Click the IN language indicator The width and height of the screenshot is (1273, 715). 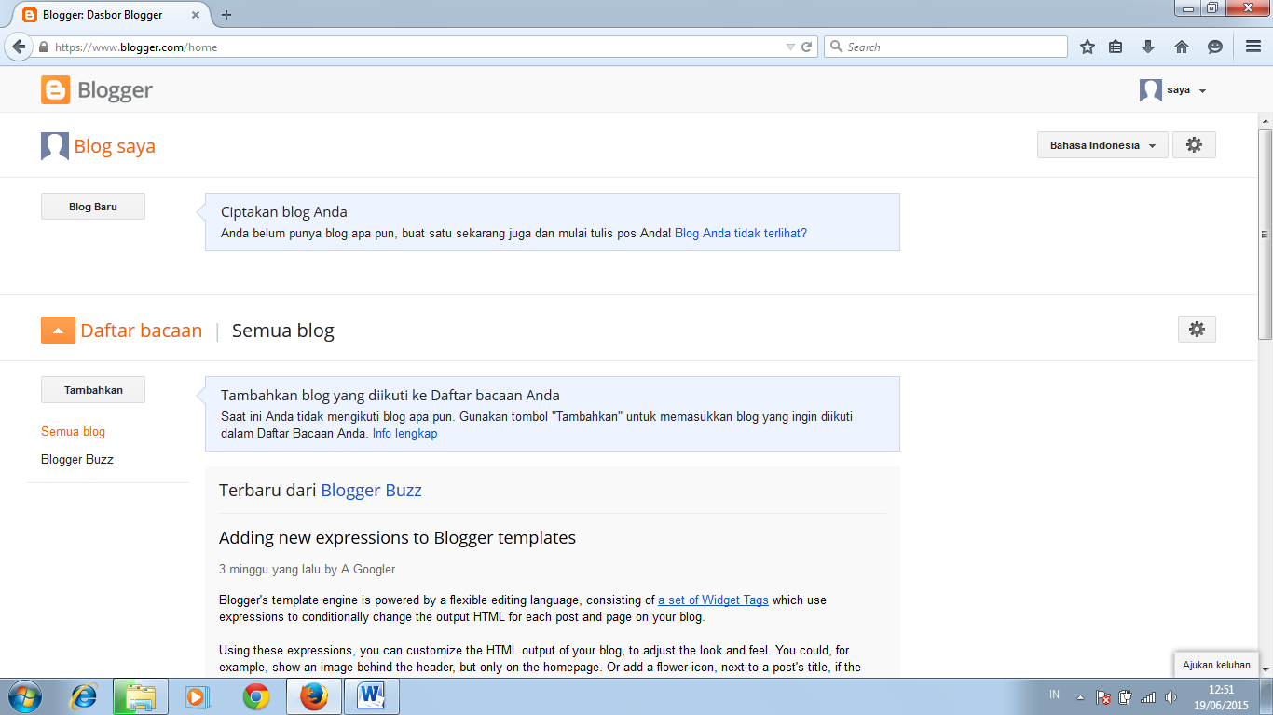point(1054,695)
